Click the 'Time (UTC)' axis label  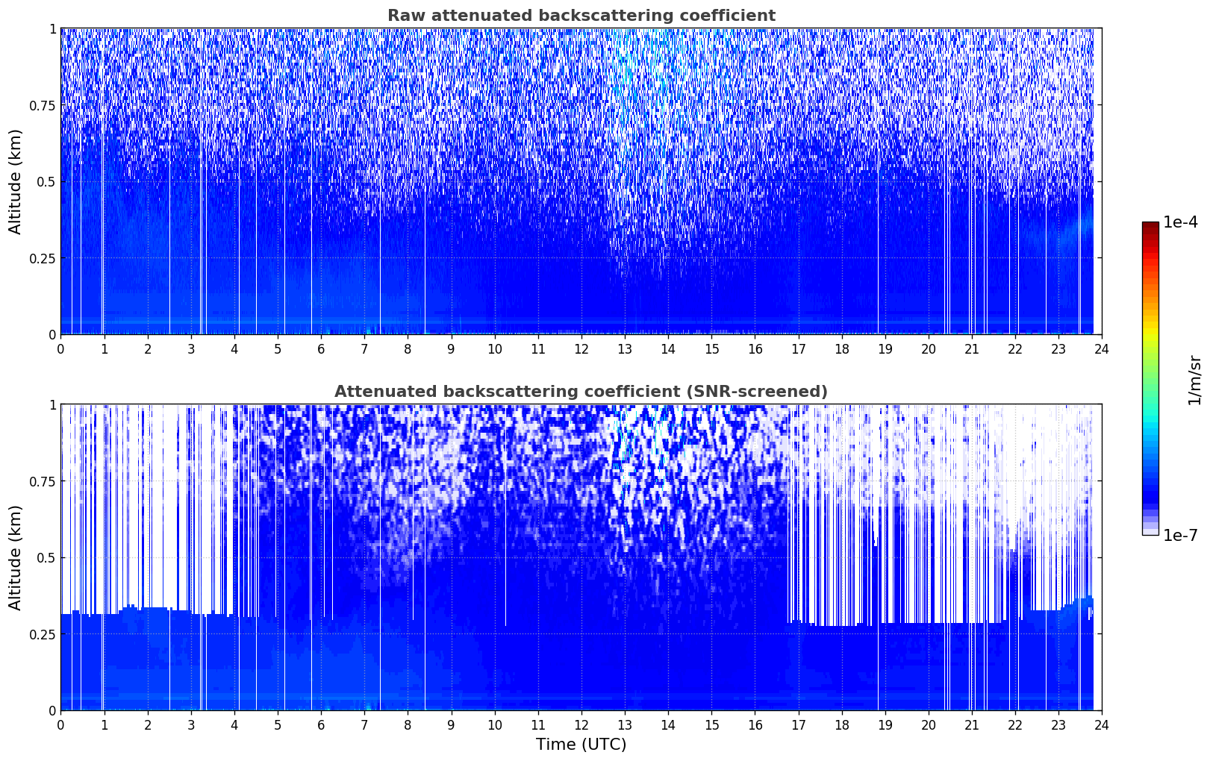pos(581,745)
